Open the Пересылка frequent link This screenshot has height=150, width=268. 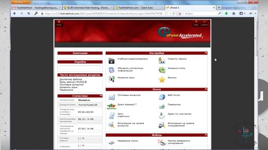tap(66, 90)
